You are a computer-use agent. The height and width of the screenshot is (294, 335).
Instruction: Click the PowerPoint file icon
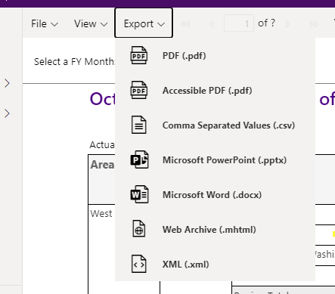(x=139, y=159)
